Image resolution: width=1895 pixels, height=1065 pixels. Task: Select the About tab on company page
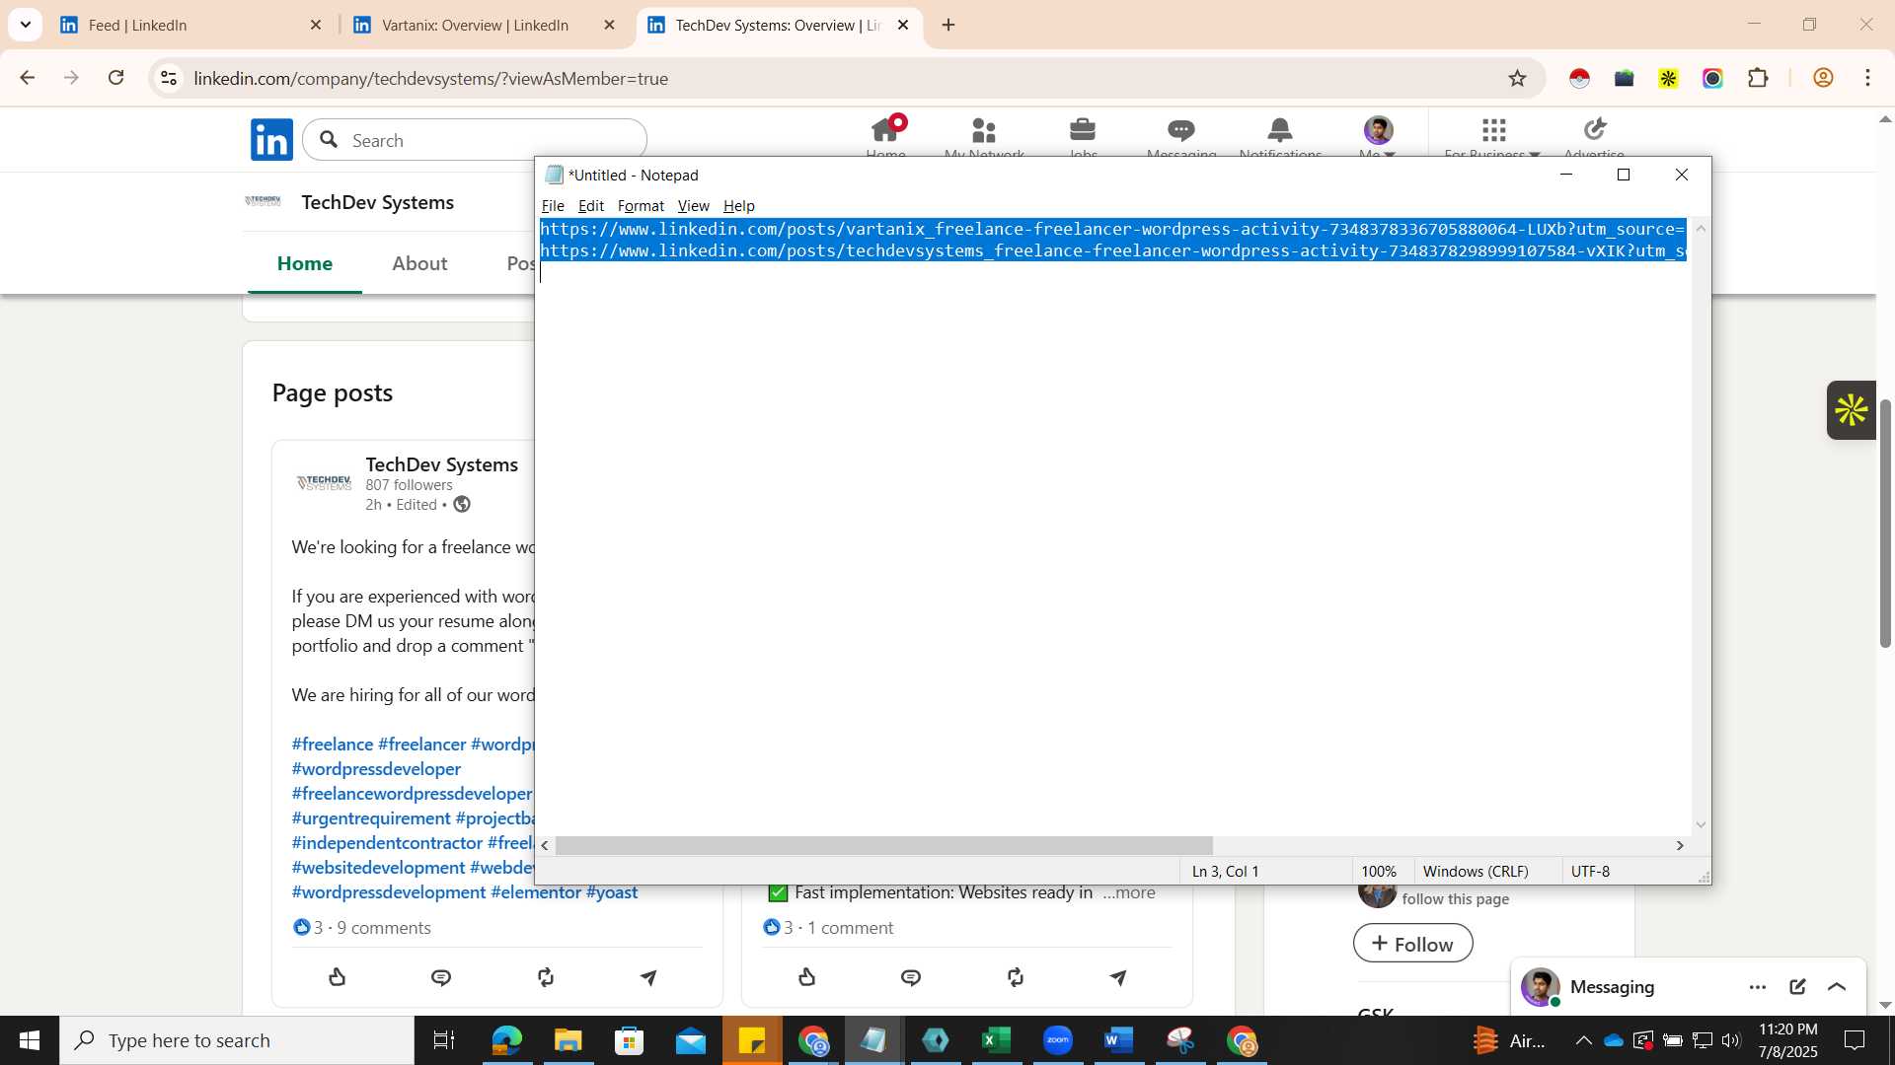point(419,263)
